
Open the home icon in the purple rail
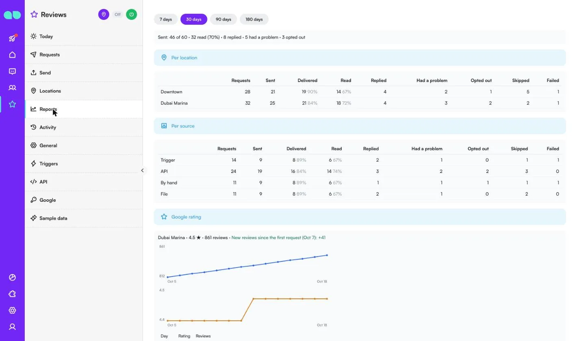tap(12, 55)
